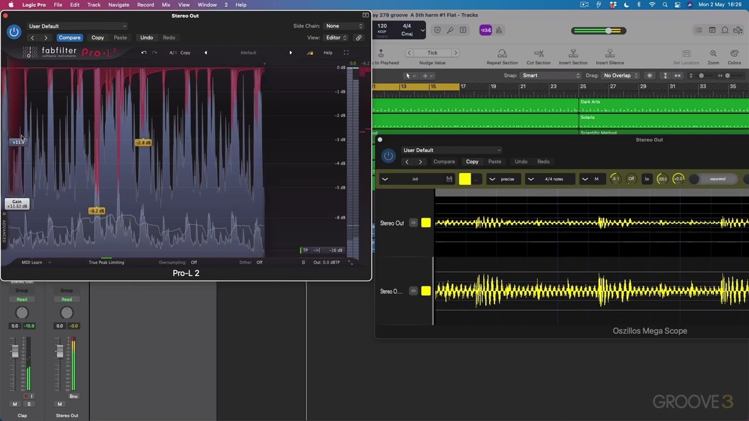
Task: Click waveform zoom icon in Tracks area
Action: [650, 75]
